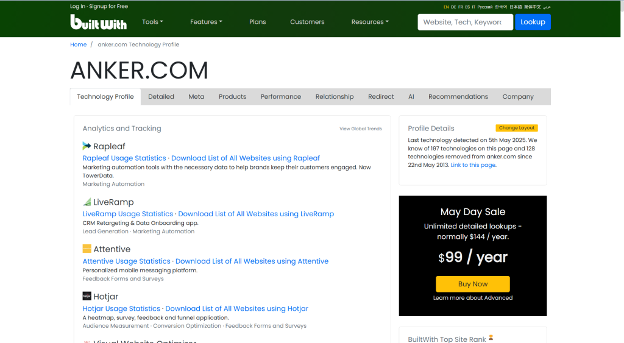
Task: Select Русский language option
Action: coord(484,7)
